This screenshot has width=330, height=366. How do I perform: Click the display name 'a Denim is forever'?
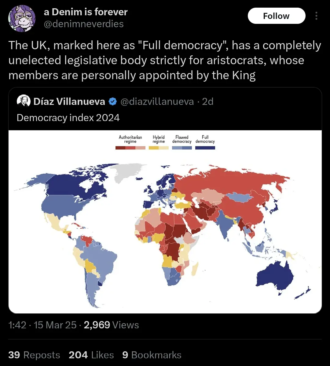(86, 12)
